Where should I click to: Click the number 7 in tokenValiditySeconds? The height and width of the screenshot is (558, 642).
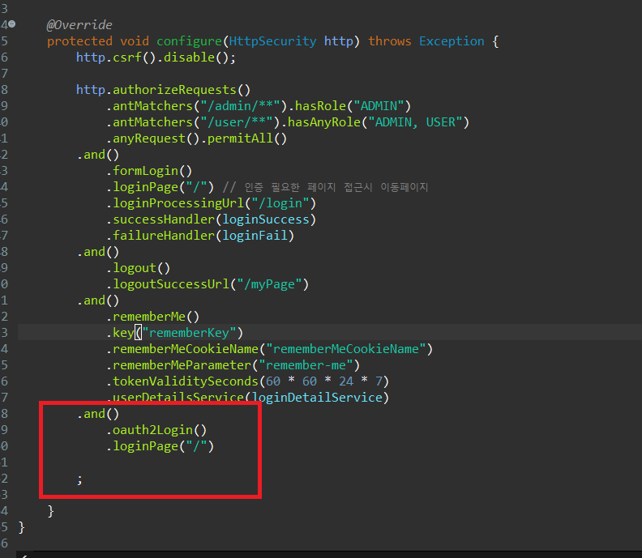(379, 381)
